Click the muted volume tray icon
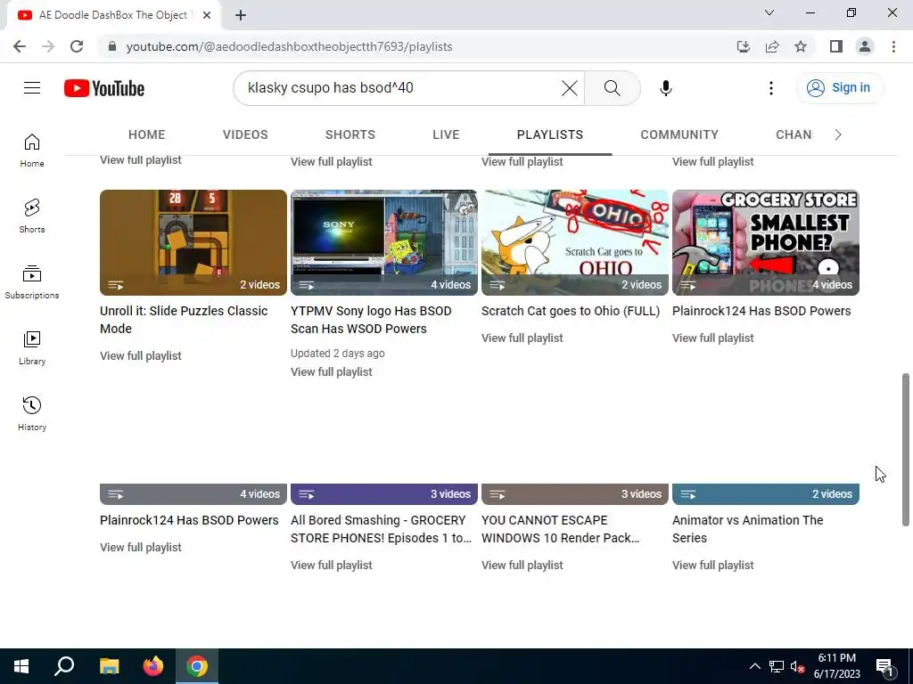Screen dimensions: 913x684 (797, 666)
